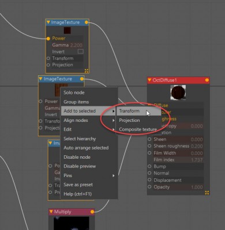This screenshot has width=225, height=230.
Task: Click the Bump input pin on OctDiffuse1
Action: 149,166
